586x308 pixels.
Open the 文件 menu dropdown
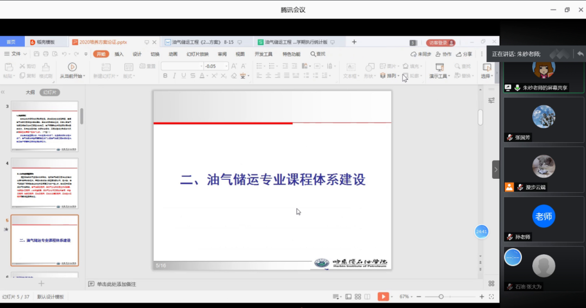15,54
